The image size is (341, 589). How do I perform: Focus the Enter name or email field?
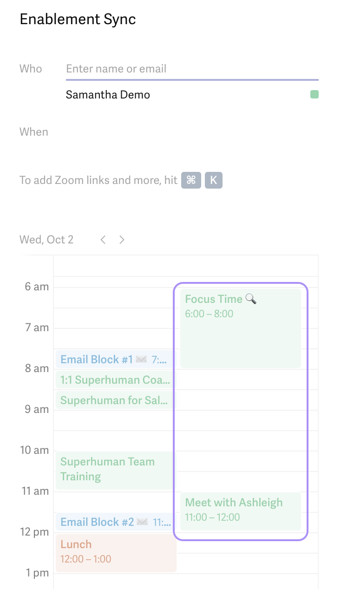[192, 69]
